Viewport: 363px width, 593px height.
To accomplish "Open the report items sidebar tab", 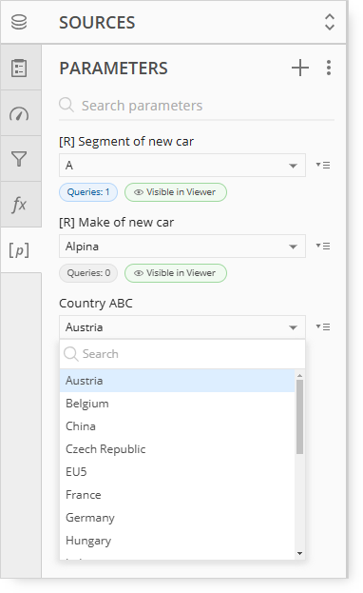I will click(x=19, y=69).
